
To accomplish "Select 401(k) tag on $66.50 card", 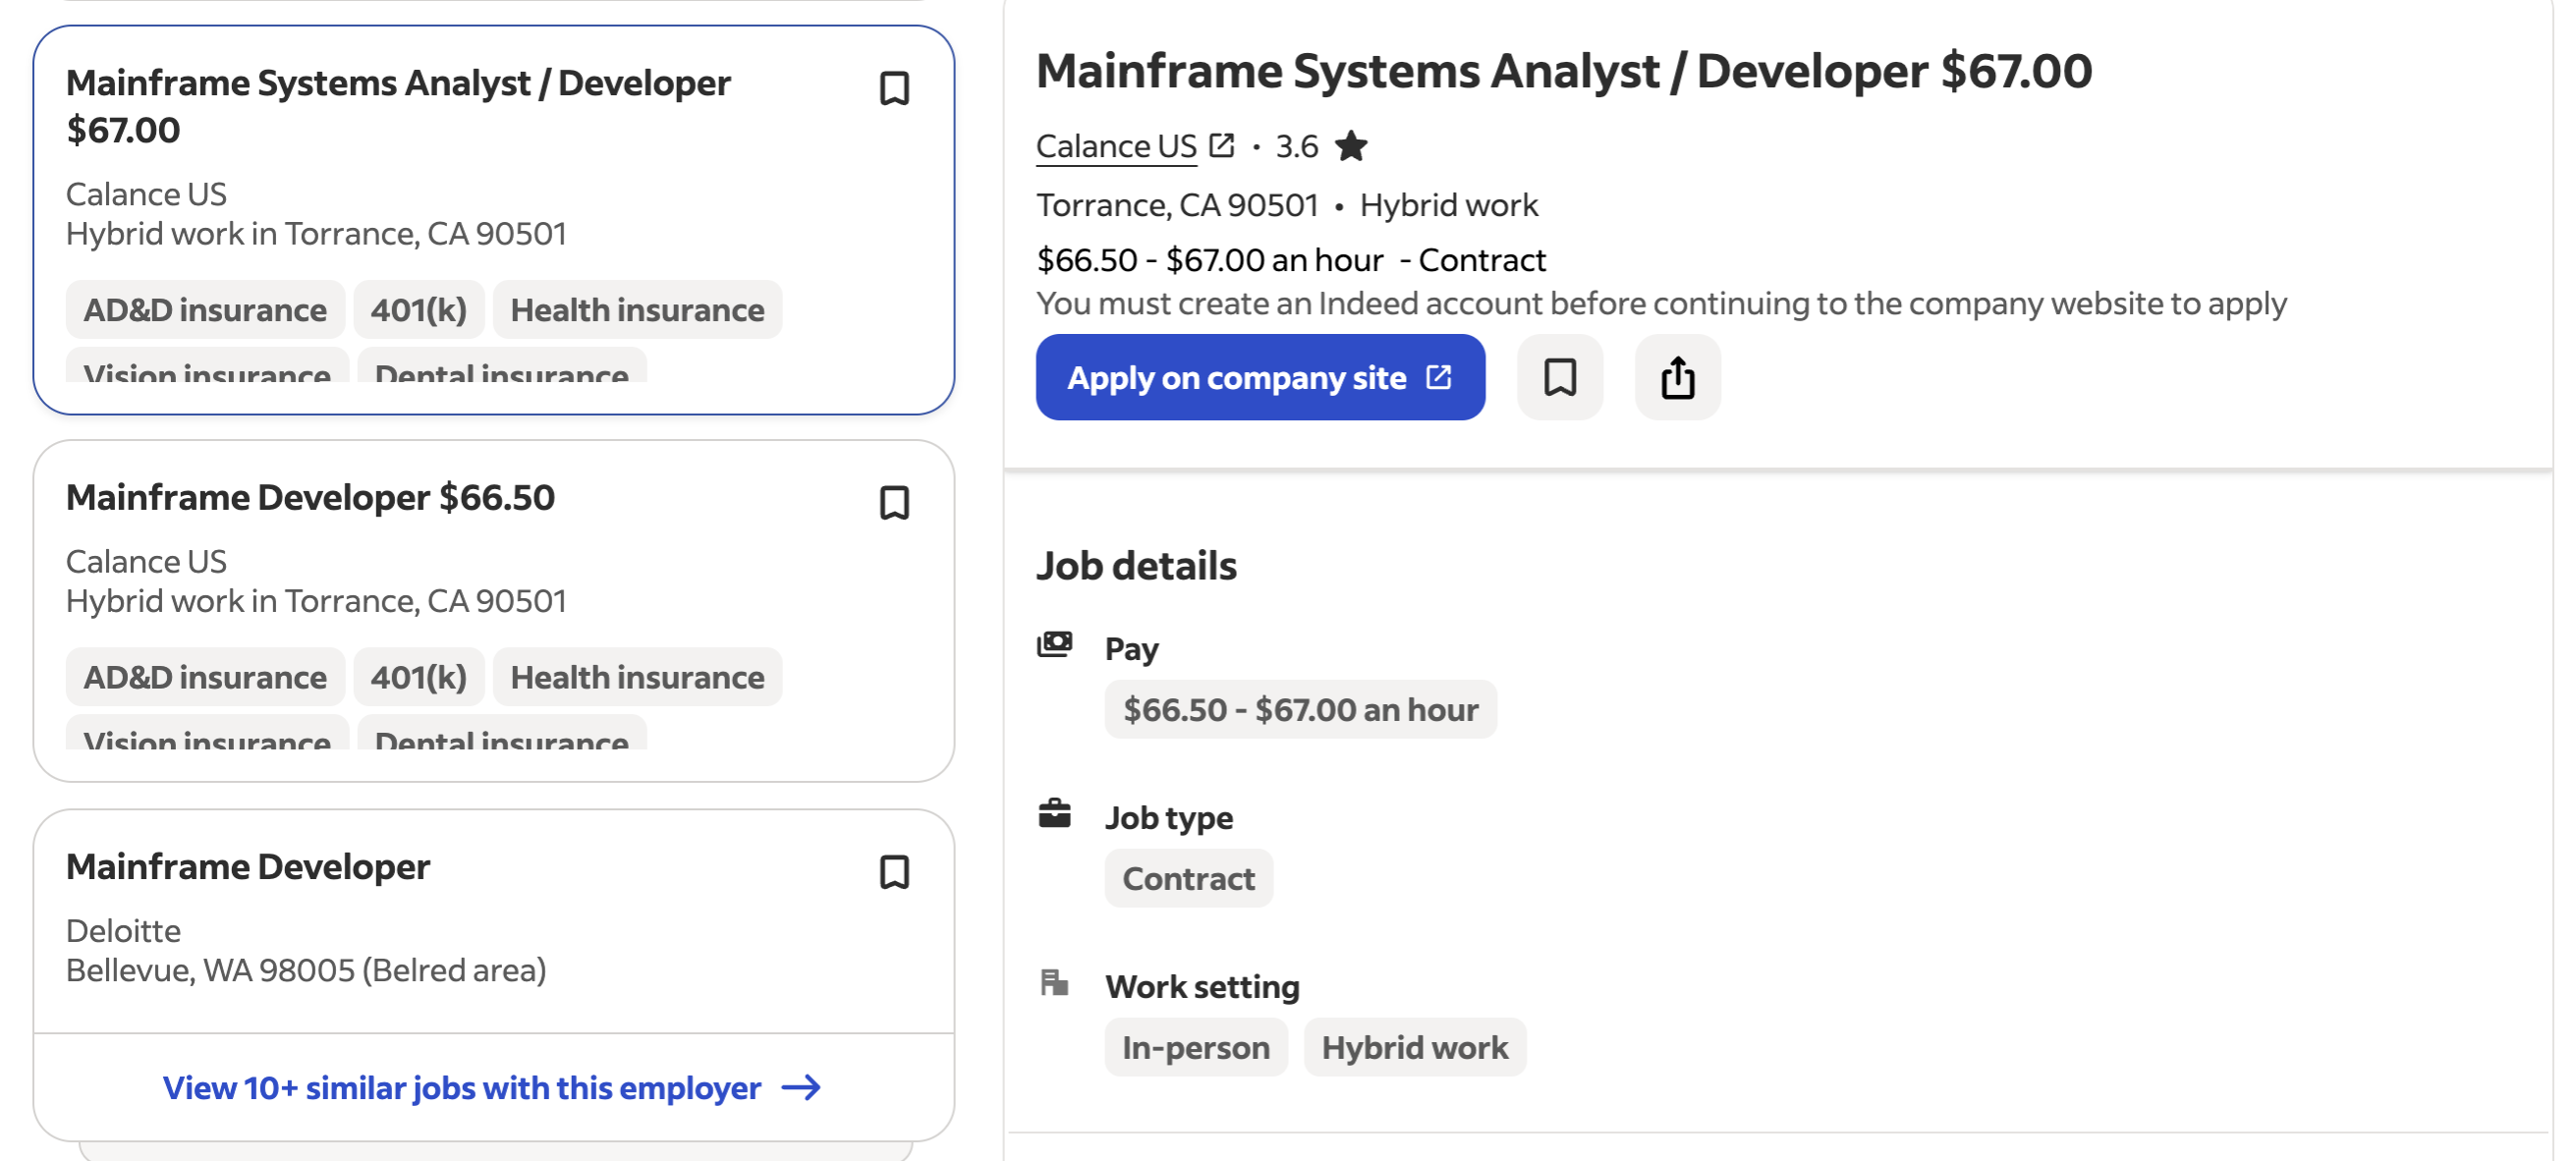I will [419, 677].
